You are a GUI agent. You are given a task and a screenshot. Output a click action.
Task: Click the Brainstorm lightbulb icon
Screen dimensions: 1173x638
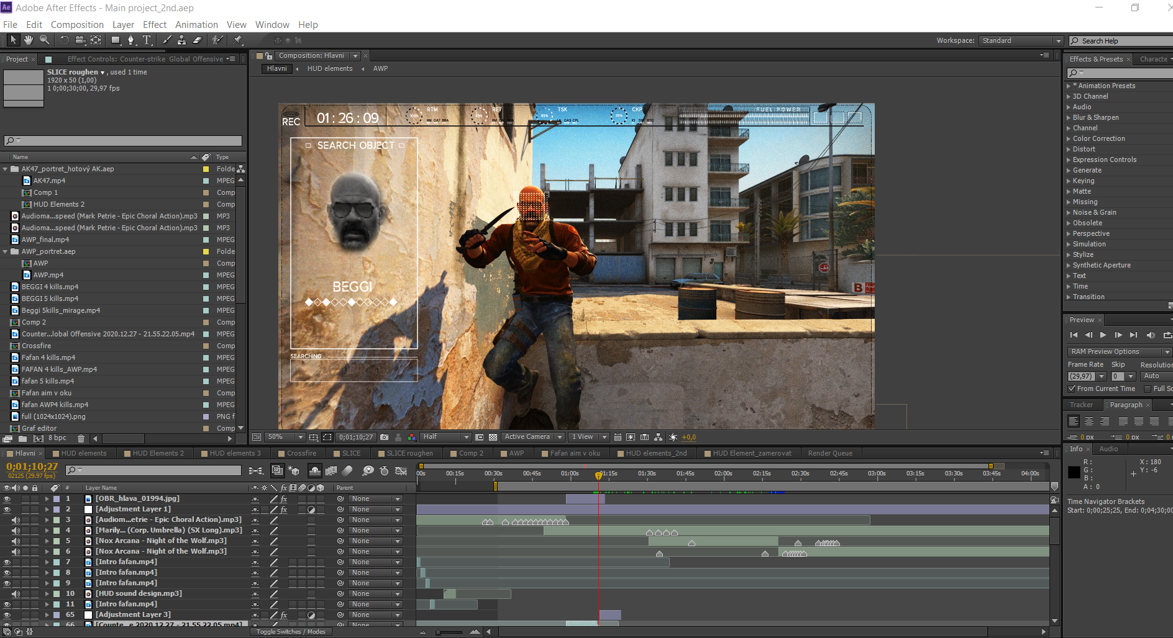click(x=368, y=470)
